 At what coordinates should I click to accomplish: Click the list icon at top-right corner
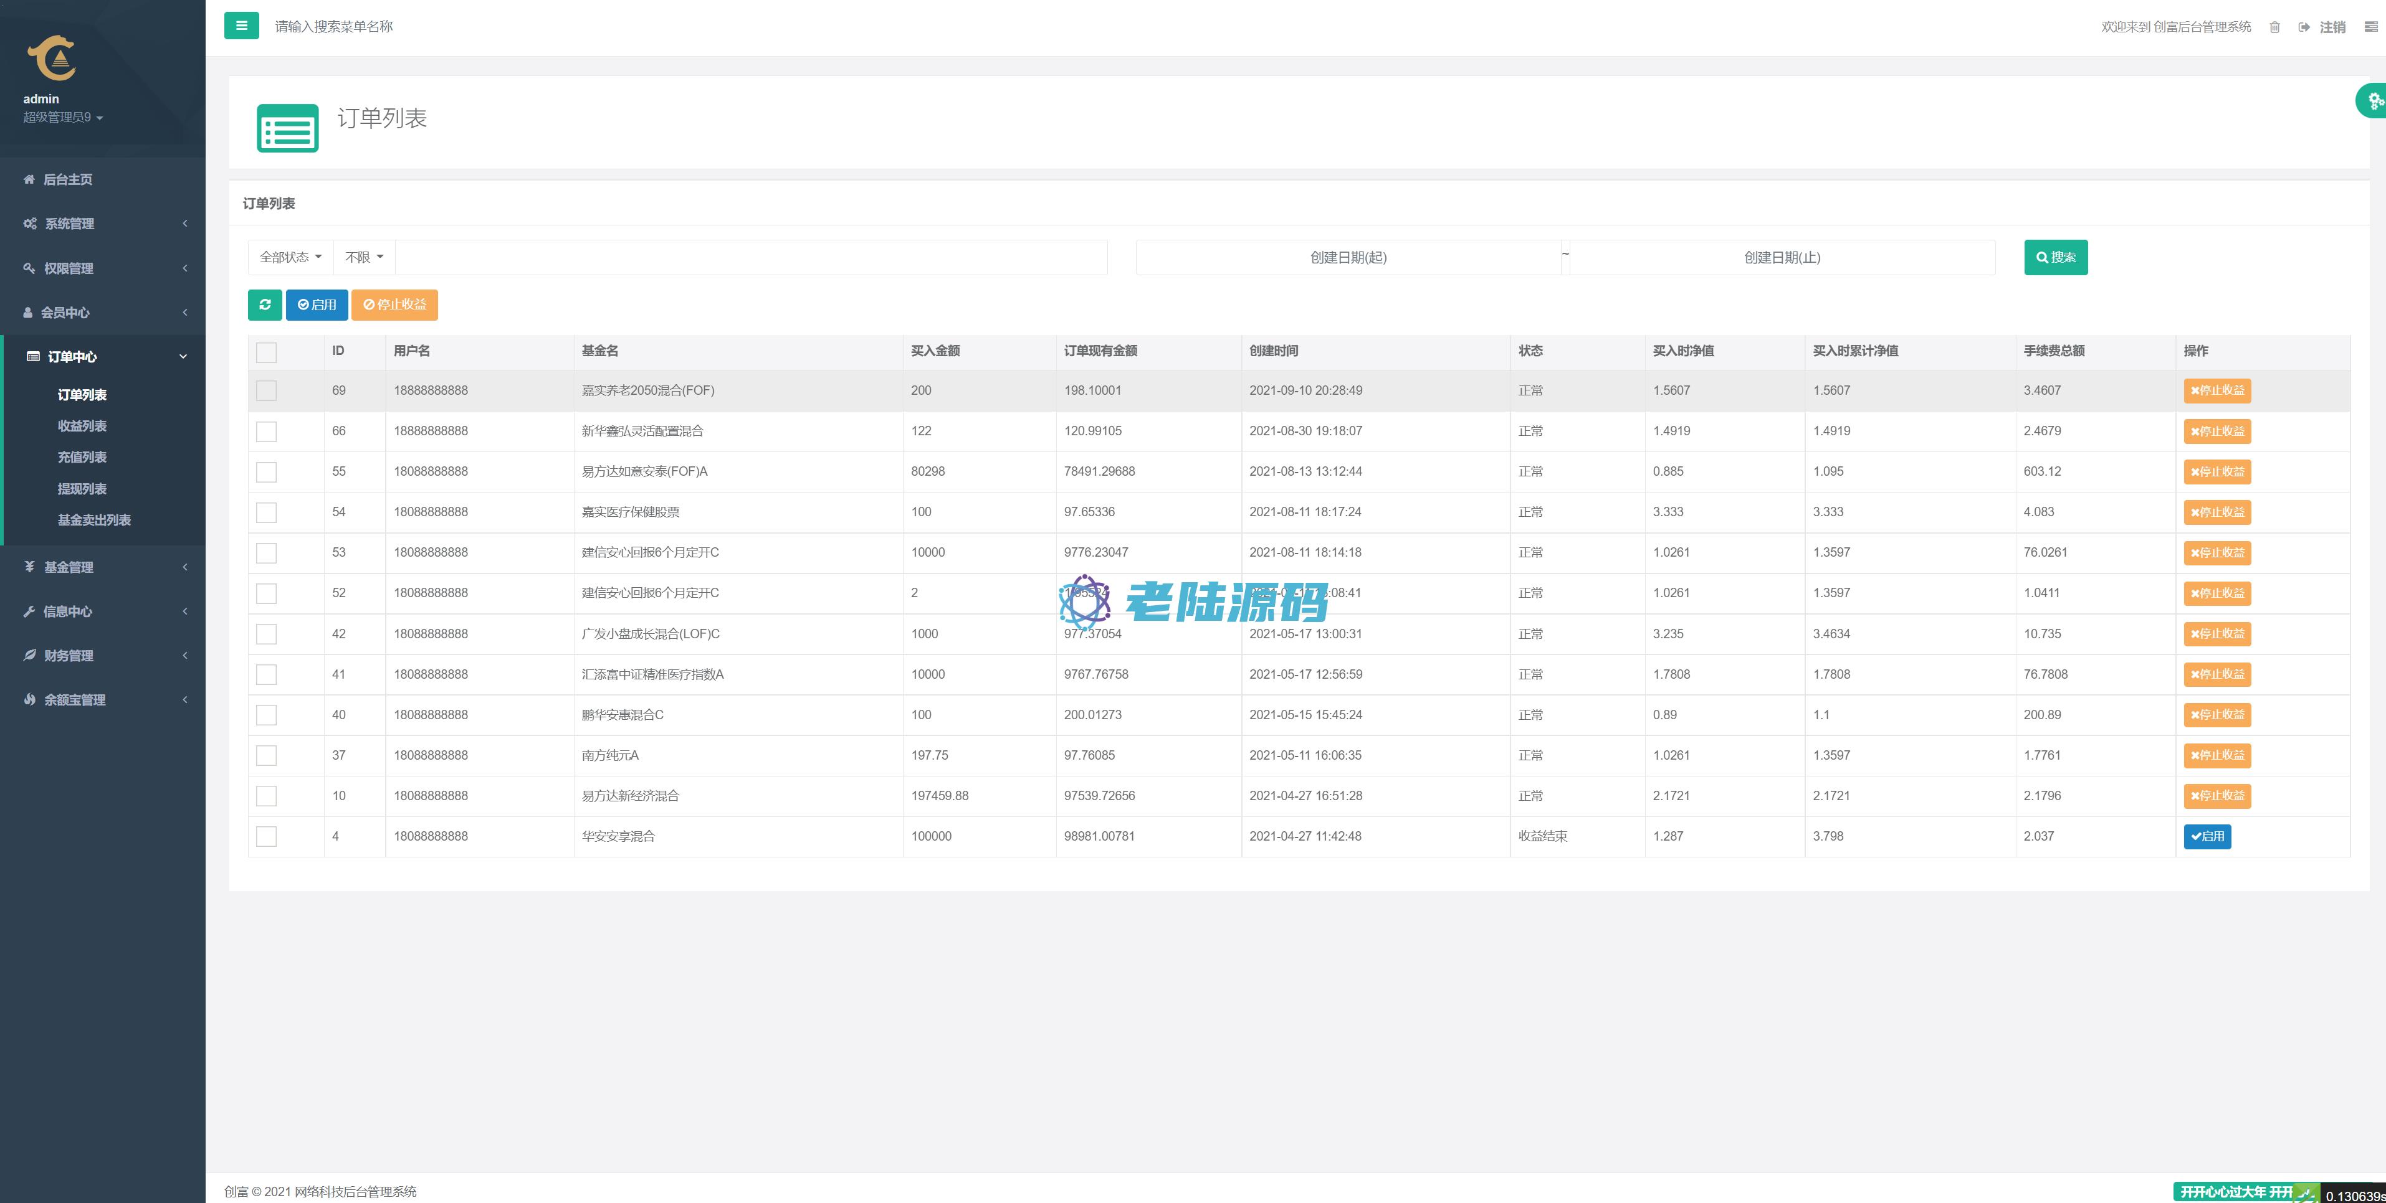2370,27
